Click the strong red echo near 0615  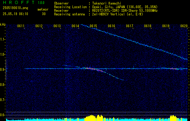[x=94, y=69]
